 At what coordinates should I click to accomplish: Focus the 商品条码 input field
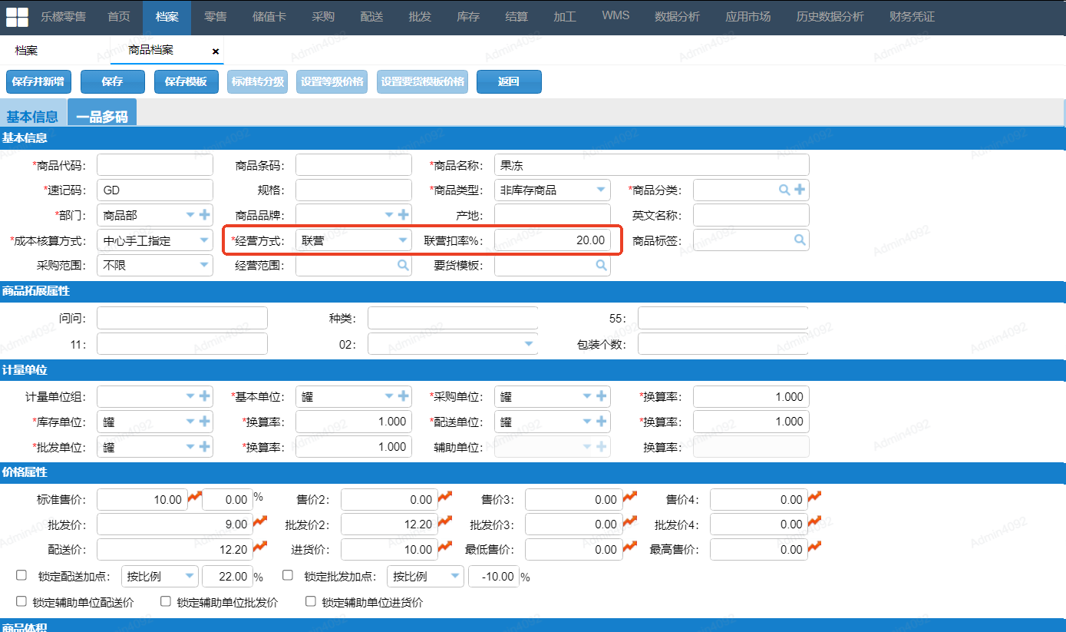tap(354, 165)
